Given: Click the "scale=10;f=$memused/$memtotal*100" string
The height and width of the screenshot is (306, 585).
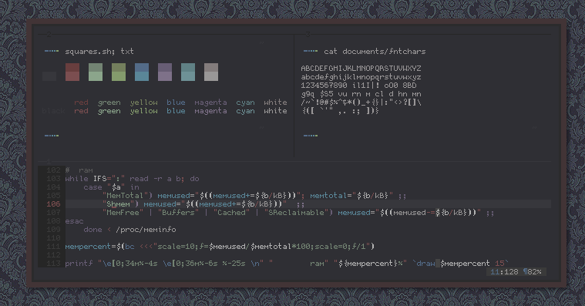Looking at the screenshot, I should click(234, 247).
